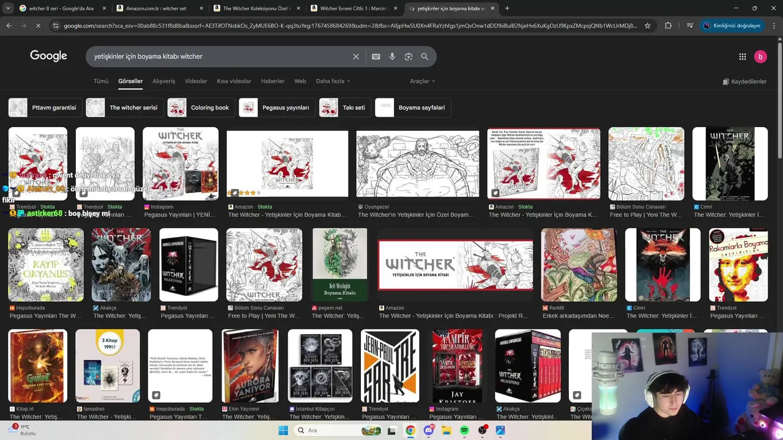The height and width of the screenshot is (440, 783).
Task: Open Chrome extensions puzzle icon
Action: coord(668,26)
